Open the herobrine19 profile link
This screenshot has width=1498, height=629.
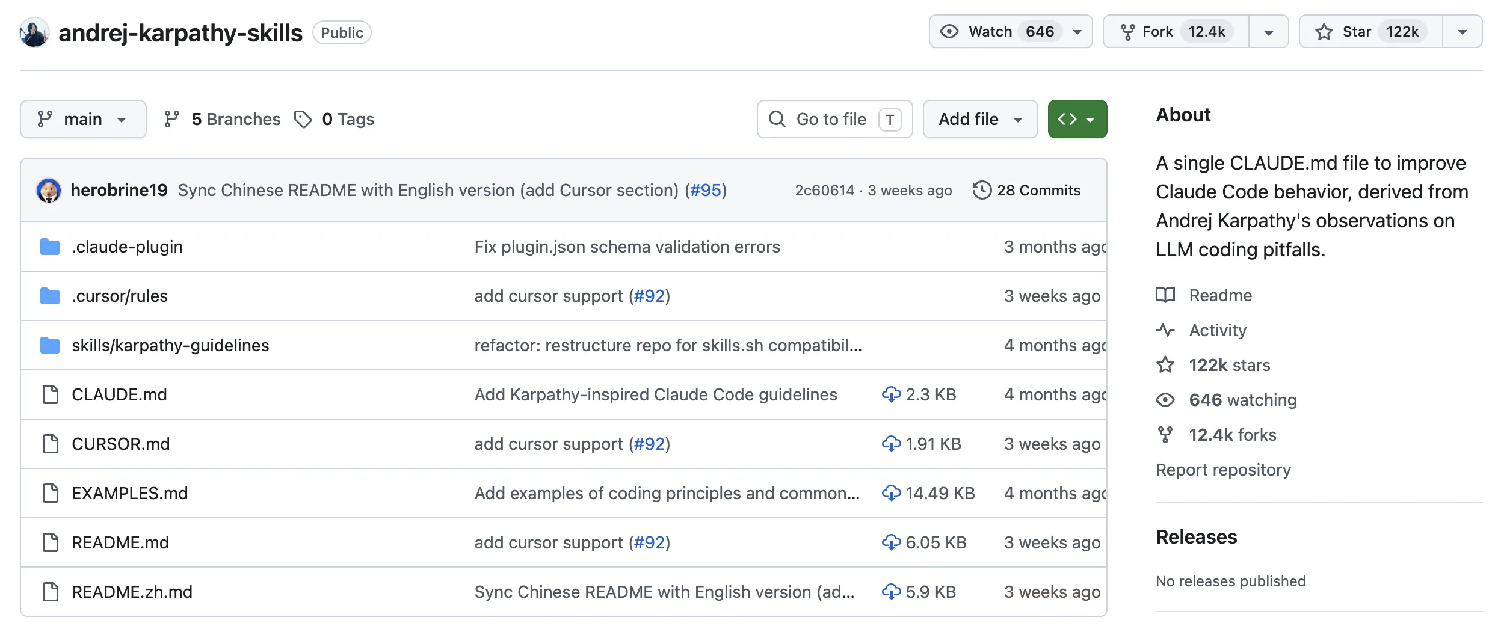pyautogui.click(x=119, y=190)
